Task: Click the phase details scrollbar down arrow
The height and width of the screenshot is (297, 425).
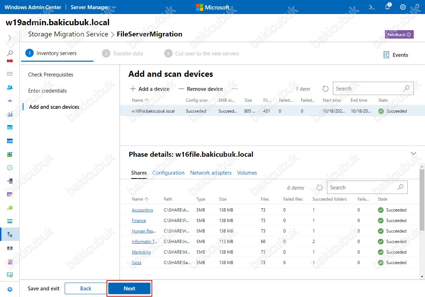Action: tap(422, 277)
